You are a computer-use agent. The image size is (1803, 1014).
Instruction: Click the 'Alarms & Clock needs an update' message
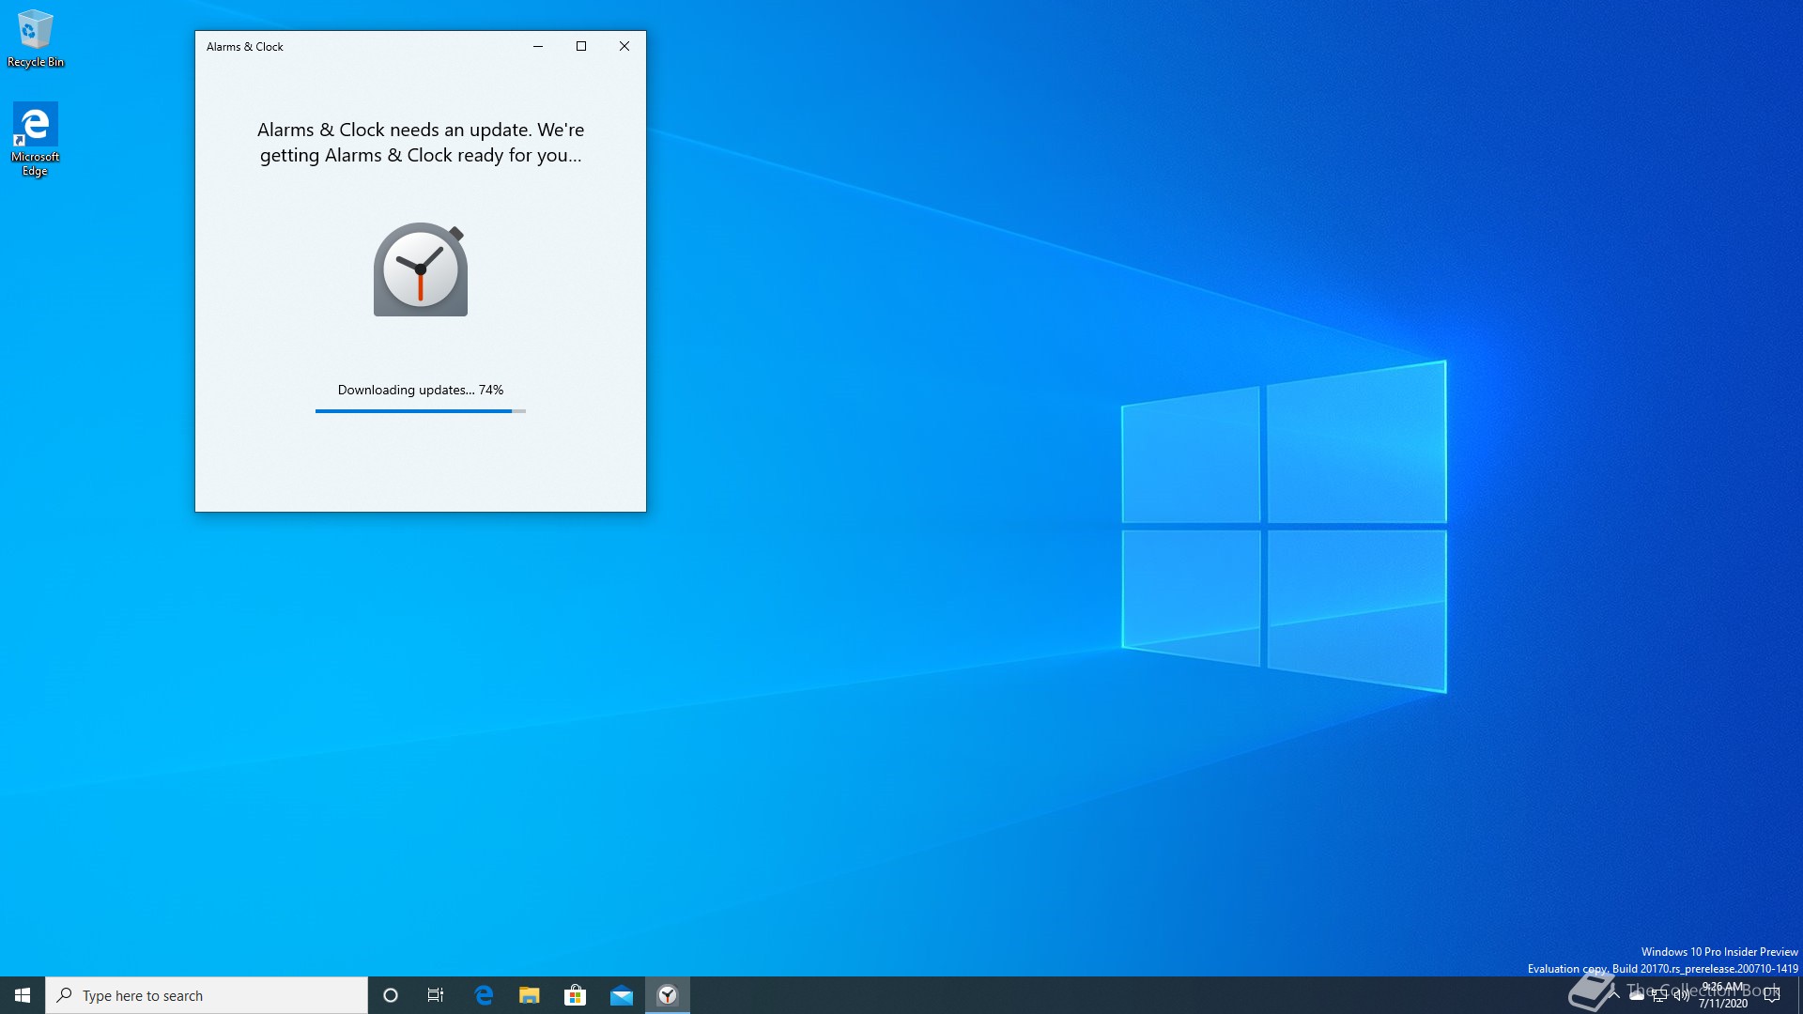pos(421,143)
